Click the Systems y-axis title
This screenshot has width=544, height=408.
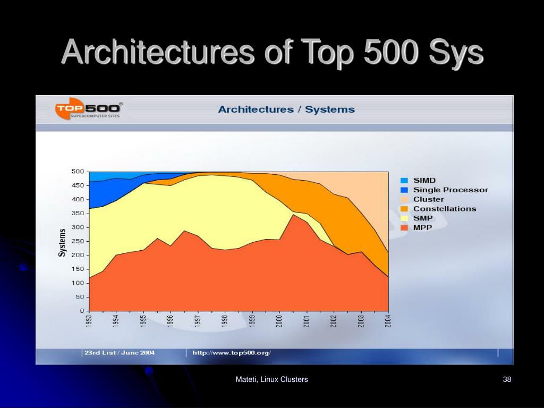(x=62, y=242)
